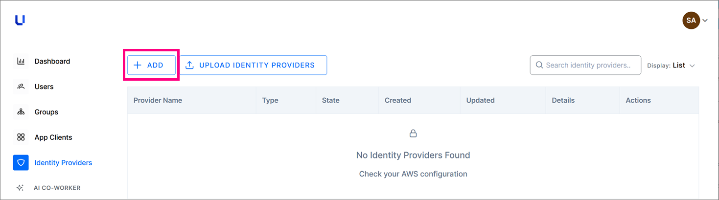Open the SA user avatar menu
Viewport: 719px width, 200px height.
pos(691,21)
